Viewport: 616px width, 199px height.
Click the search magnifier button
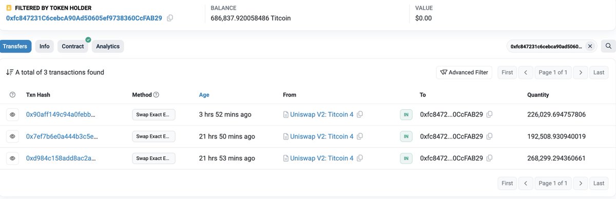point(608,46)
